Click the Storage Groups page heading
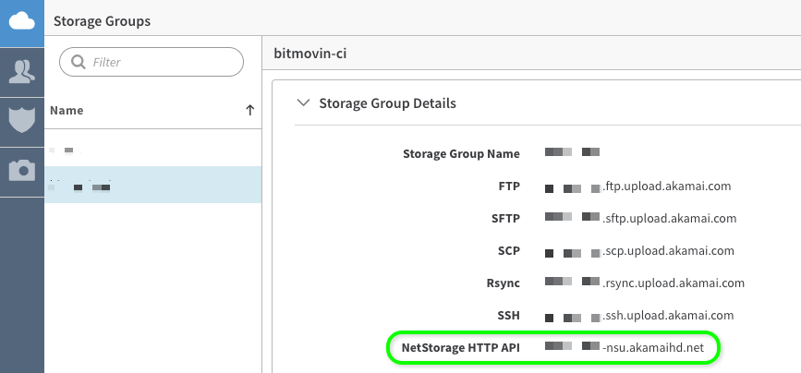Image resolution: width=801 pixels, height=373 pixels. (103, 20)
